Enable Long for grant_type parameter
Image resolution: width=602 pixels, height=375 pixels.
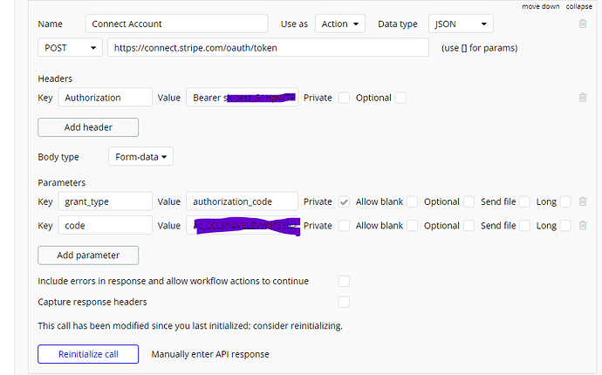click(565, 202)
